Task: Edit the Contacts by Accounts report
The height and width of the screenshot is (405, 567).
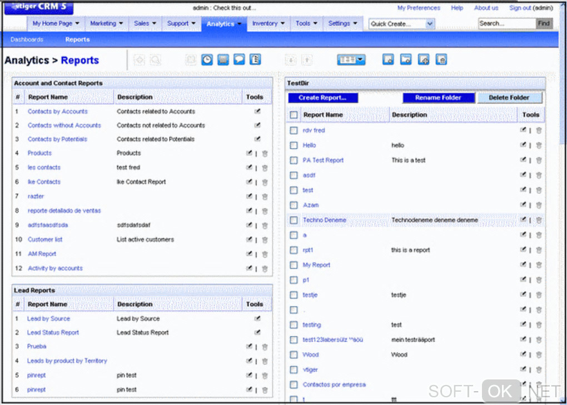Action: tap(257, 111)
